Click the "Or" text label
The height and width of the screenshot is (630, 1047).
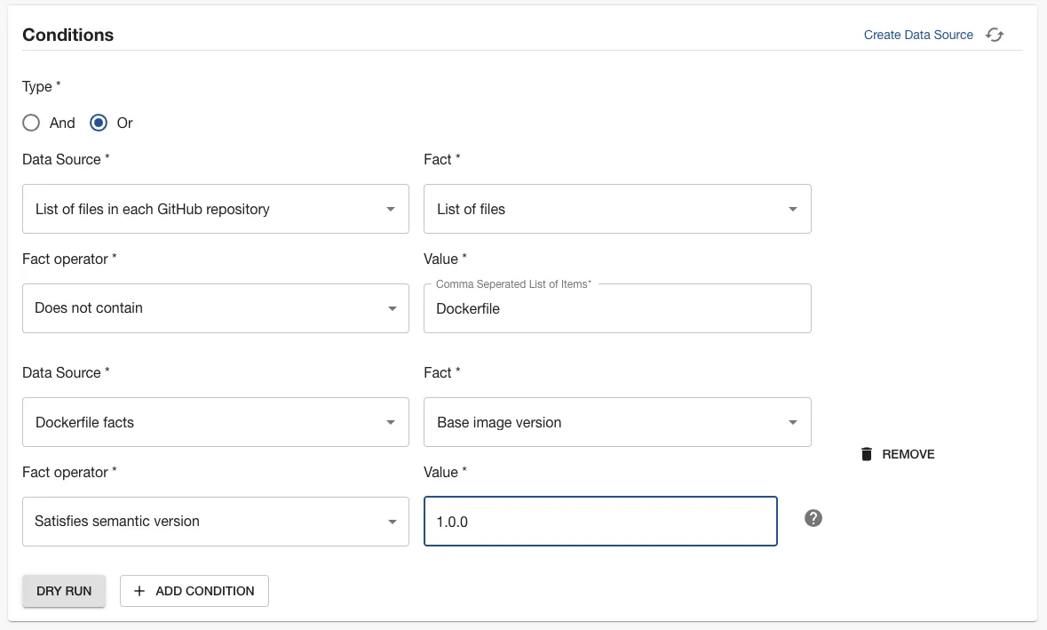[124, 123]
